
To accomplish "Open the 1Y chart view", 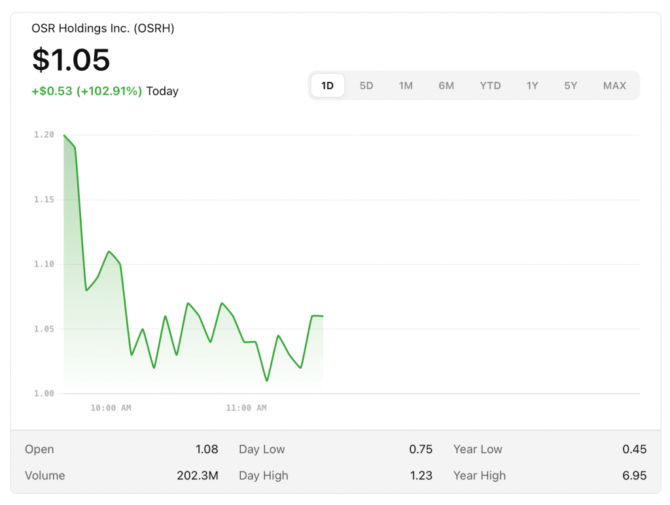I will coord(532,86).
